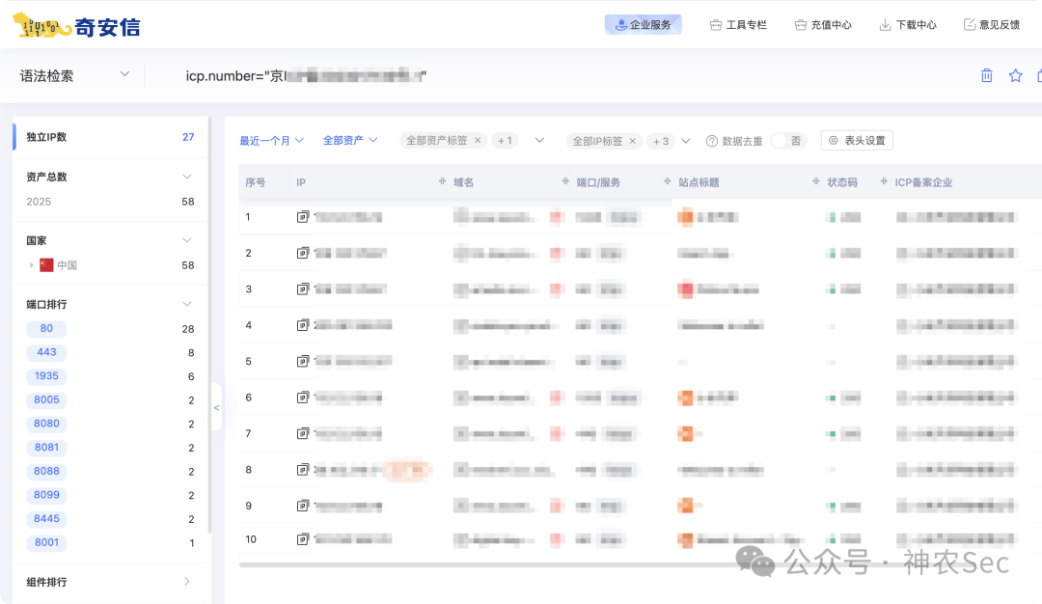Filter by port 443 in the sidebar

click(46, 352)
